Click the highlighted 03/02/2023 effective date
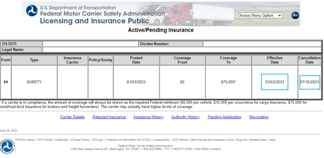Screen dimensions: 324x158 coord(275,82)
